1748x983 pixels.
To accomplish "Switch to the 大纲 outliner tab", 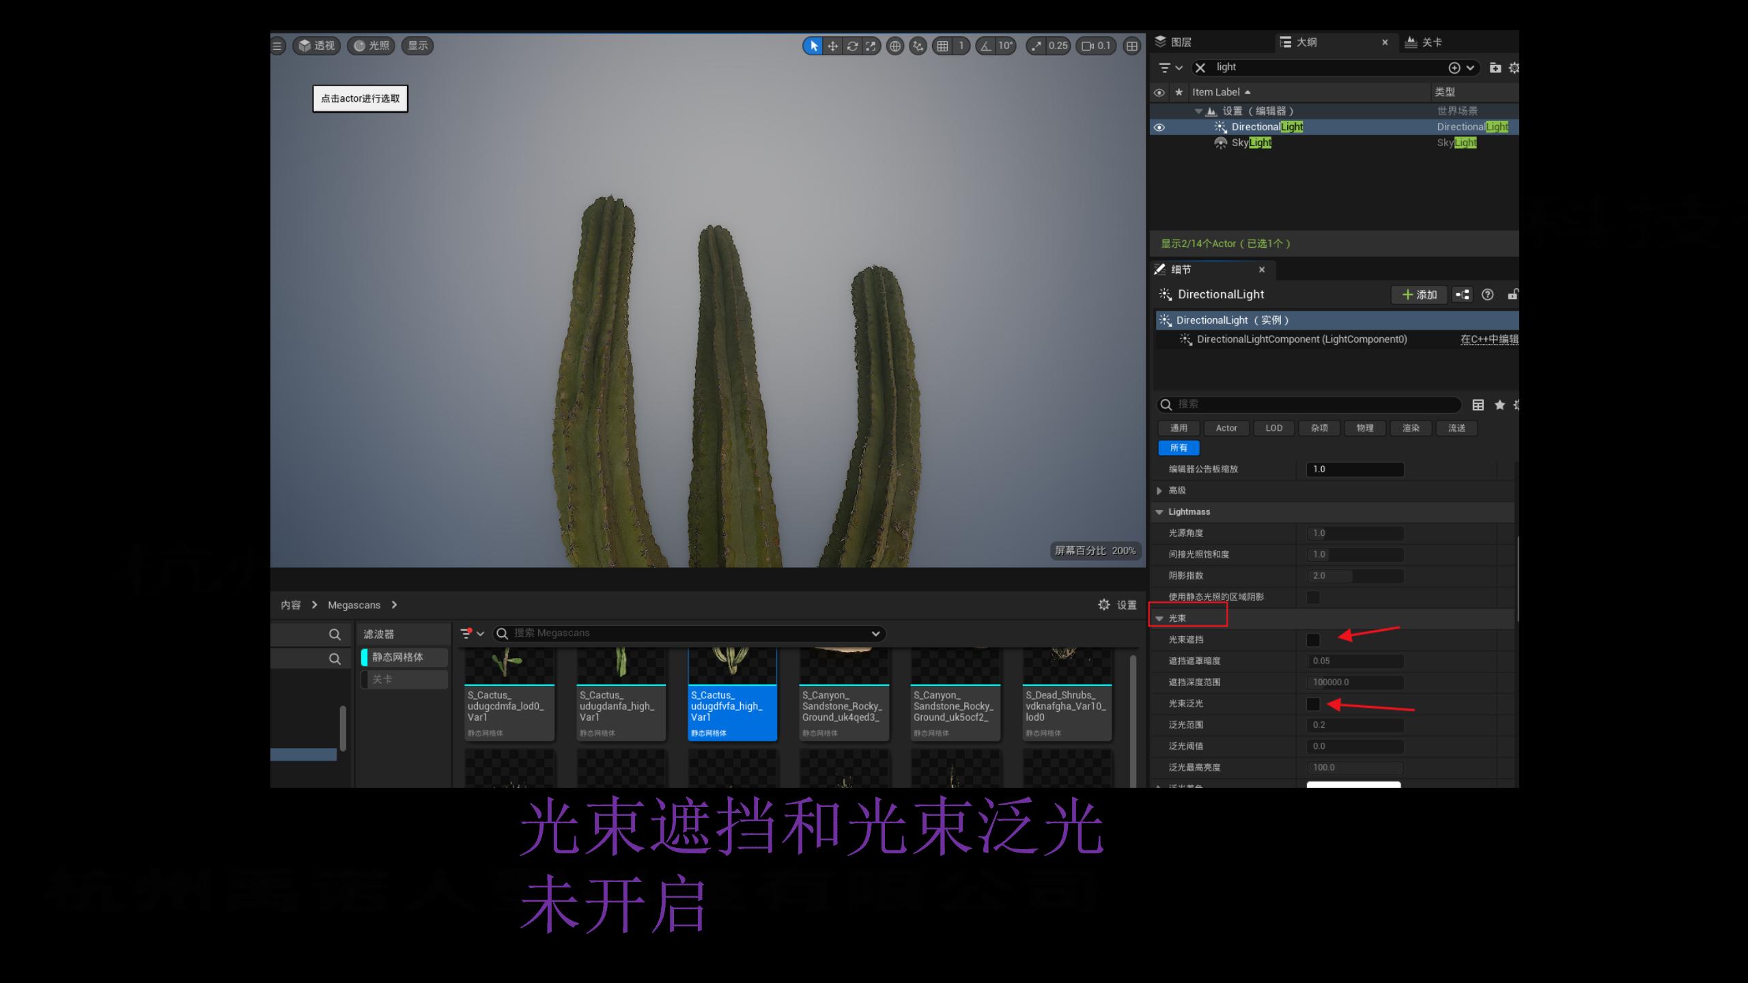I will point(1298,42).
